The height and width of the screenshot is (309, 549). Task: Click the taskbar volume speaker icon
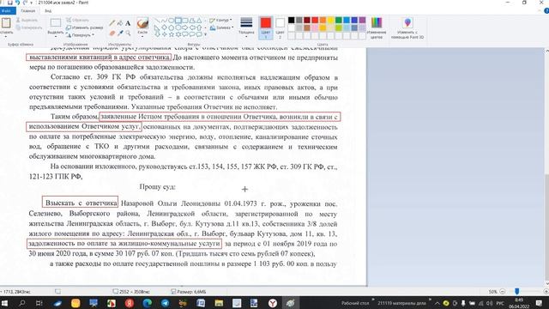point(489,303)
